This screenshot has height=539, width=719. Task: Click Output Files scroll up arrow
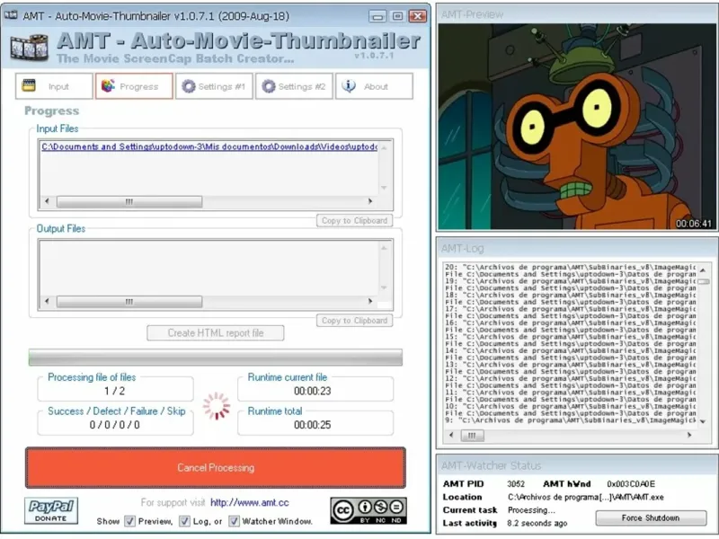click(385, 248)
